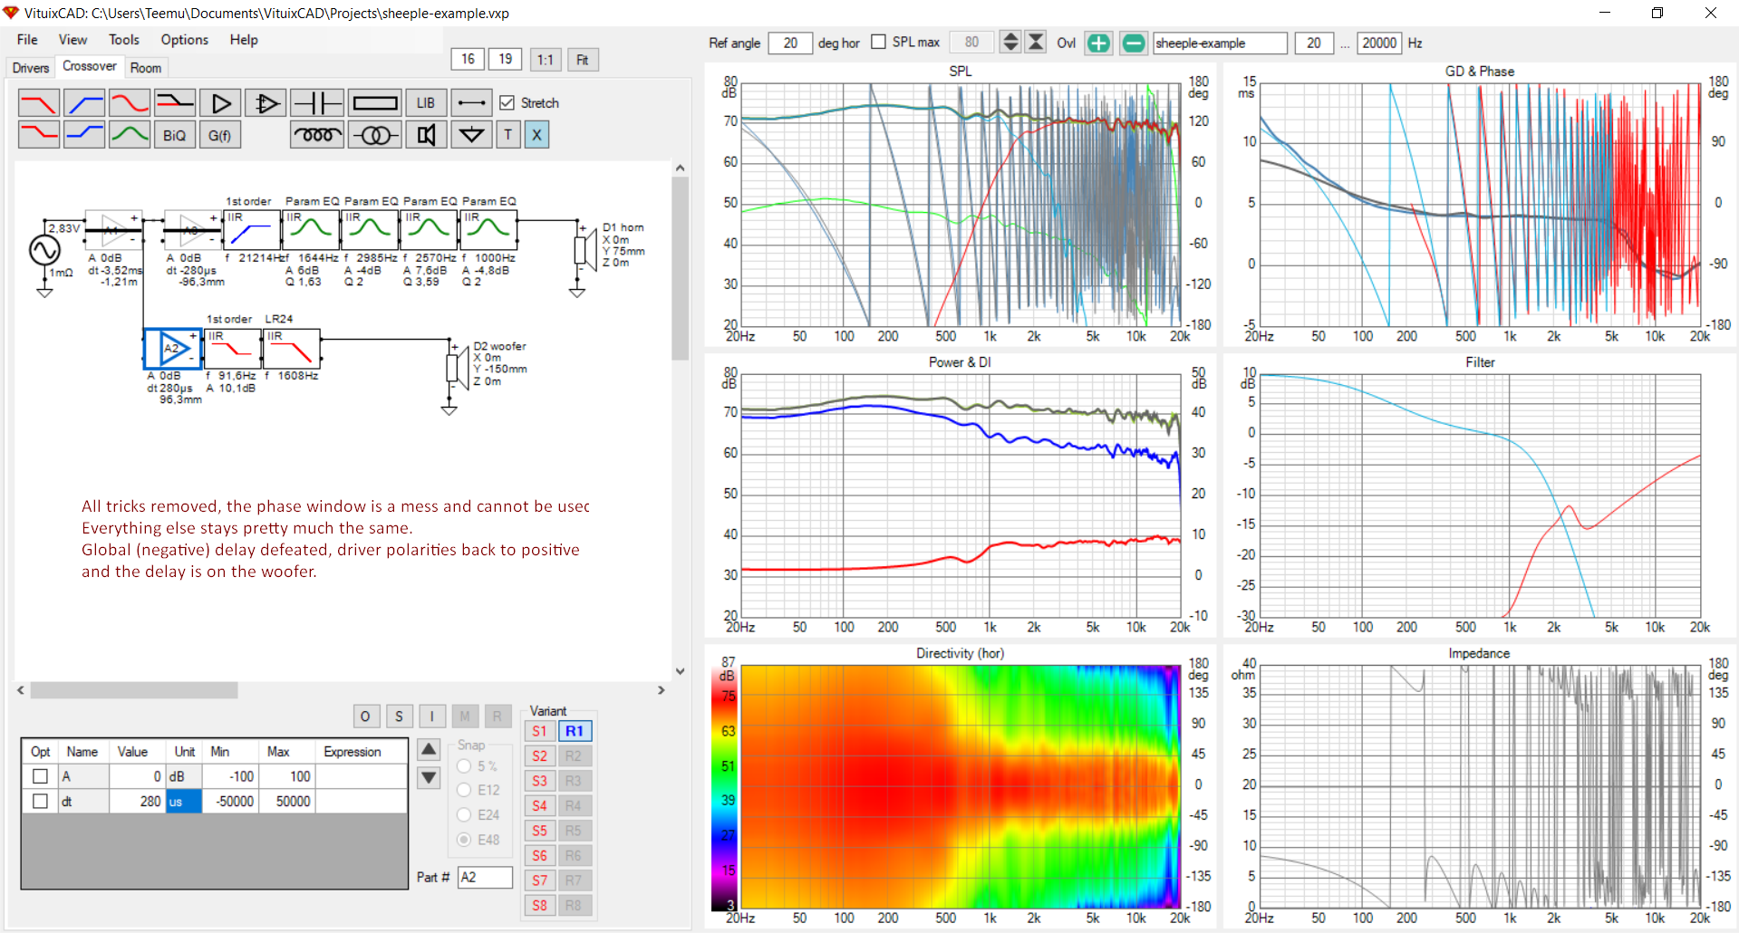
Task: Open the File menu
Action: [27, 40]
